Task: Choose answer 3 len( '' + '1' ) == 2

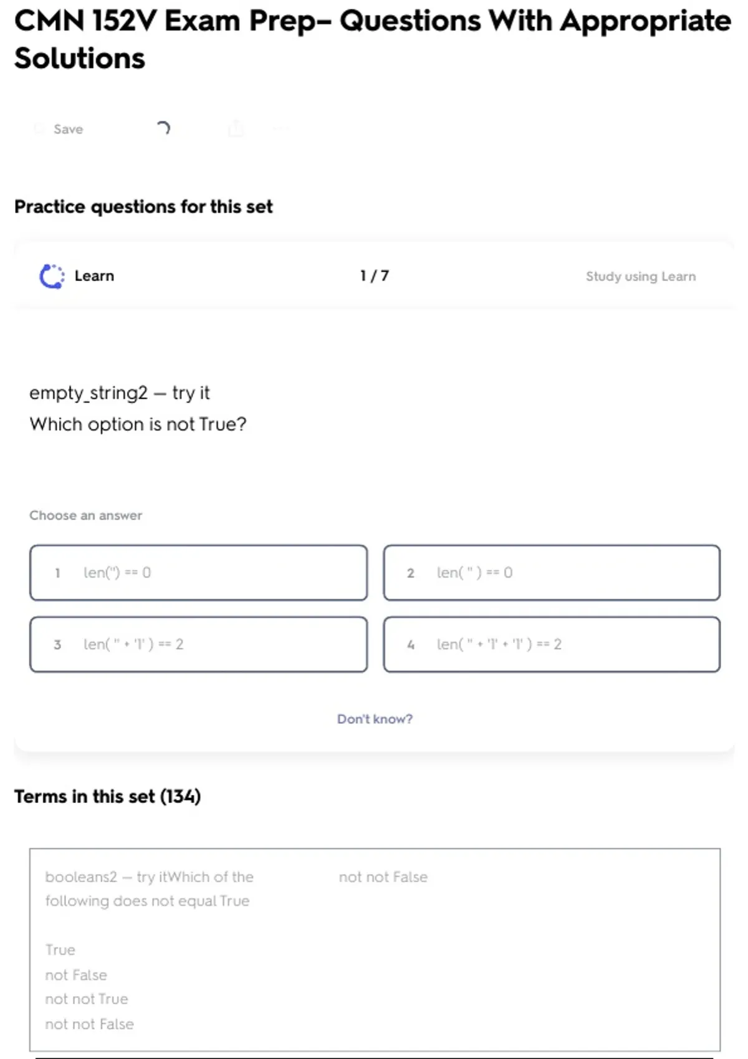Action: [198, 645]
